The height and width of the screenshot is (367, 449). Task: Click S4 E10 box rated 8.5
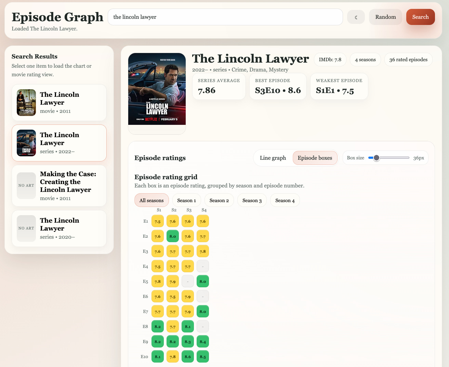(203, 357)
